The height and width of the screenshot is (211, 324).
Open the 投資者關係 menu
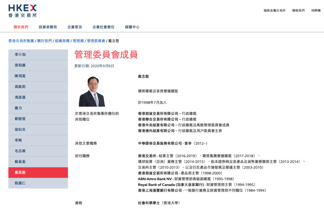pyautogui.click(x=48, y=27)
